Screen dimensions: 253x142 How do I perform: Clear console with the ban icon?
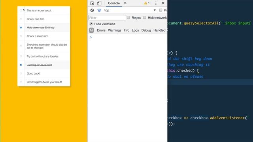click(x=92, y=10)
